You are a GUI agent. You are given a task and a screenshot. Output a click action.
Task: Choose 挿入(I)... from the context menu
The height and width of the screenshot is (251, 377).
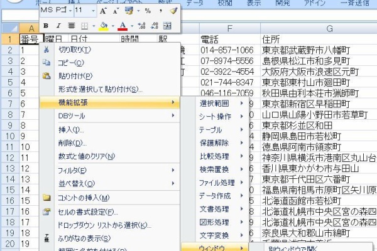pos(110,130)
